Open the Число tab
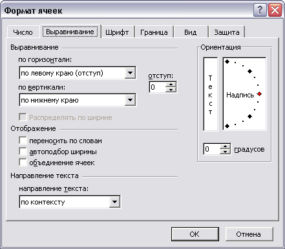Viewport: 285px width, 249px height. point(23,32)
